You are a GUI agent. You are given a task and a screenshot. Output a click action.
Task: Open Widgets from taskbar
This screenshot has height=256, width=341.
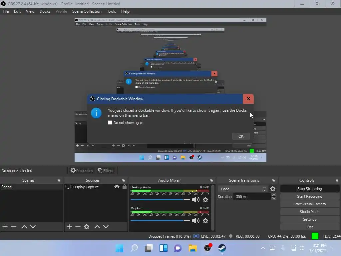pos(164,248)
